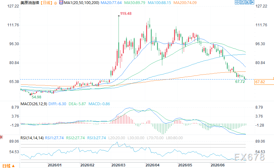Click the 54.98 low price marker

click(37, 97)
